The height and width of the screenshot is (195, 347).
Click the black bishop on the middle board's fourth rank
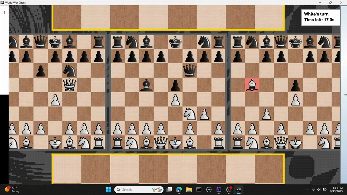point(146,85)
